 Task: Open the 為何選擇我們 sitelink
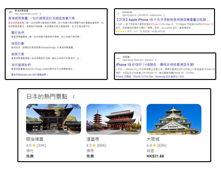(x=21, y=65)
